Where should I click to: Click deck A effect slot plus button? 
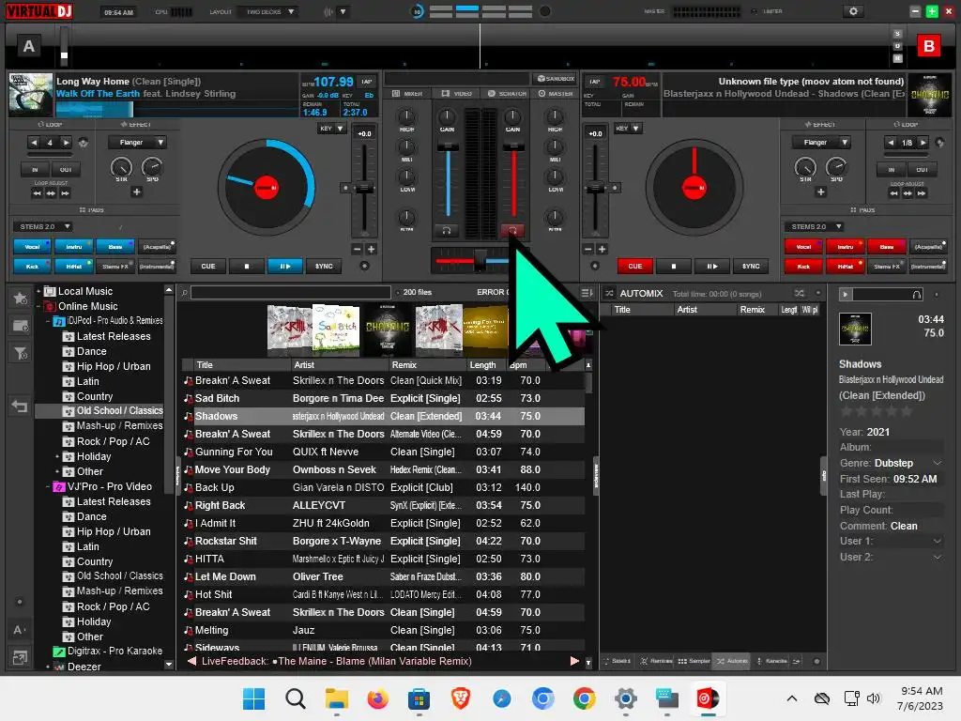tap(137, 192)
